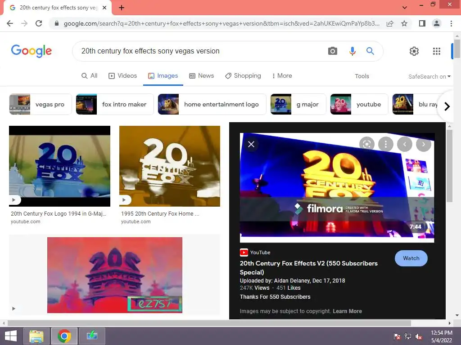Open the 1995 Fox Home thumbnail

(170, 166)
